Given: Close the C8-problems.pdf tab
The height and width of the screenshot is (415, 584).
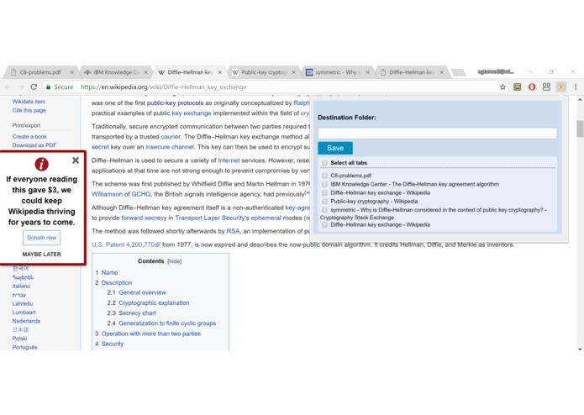Looking at the screenshot, I should pos(72,72).
